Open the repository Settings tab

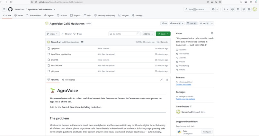(x=137, y=15)
